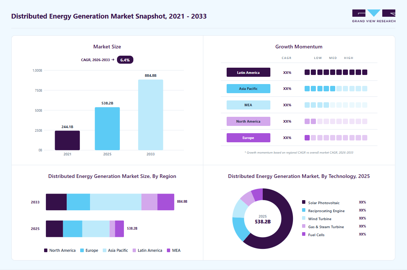This screenshot has width=407, height=270.
Task: Click the Latin America legend swatch
Action: coord(134,250)
